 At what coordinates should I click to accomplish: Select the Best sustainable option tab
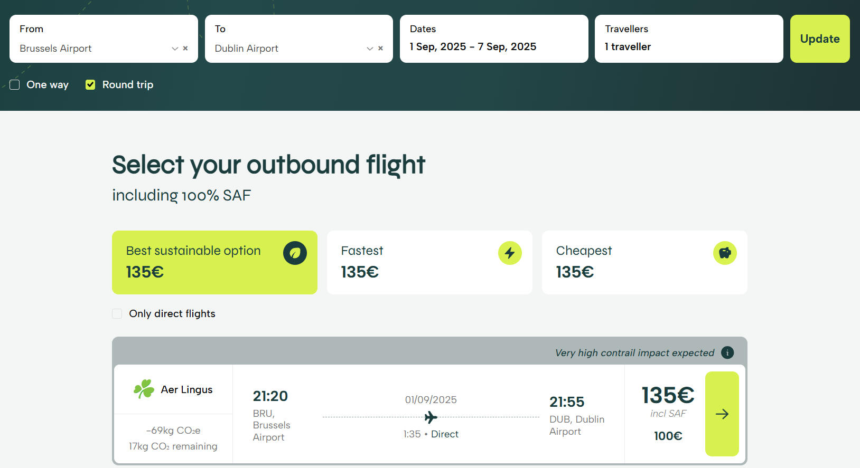[x=214, y=262]
